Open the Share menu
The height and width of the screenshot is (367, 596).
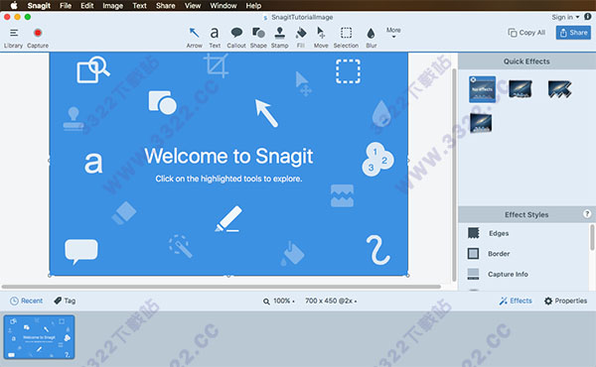coord(165,6)
